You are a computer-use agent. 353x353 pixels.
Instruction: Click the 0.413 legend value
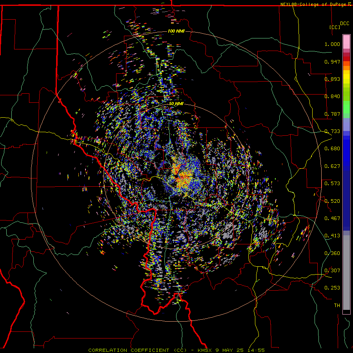[332, 236]
